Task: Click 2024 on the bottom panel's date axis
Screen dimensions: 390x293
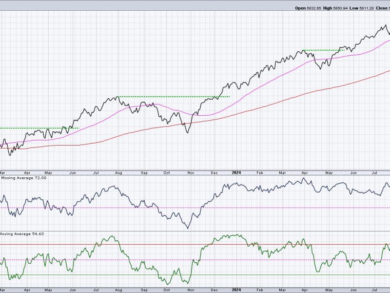Action: pos(236,290)
